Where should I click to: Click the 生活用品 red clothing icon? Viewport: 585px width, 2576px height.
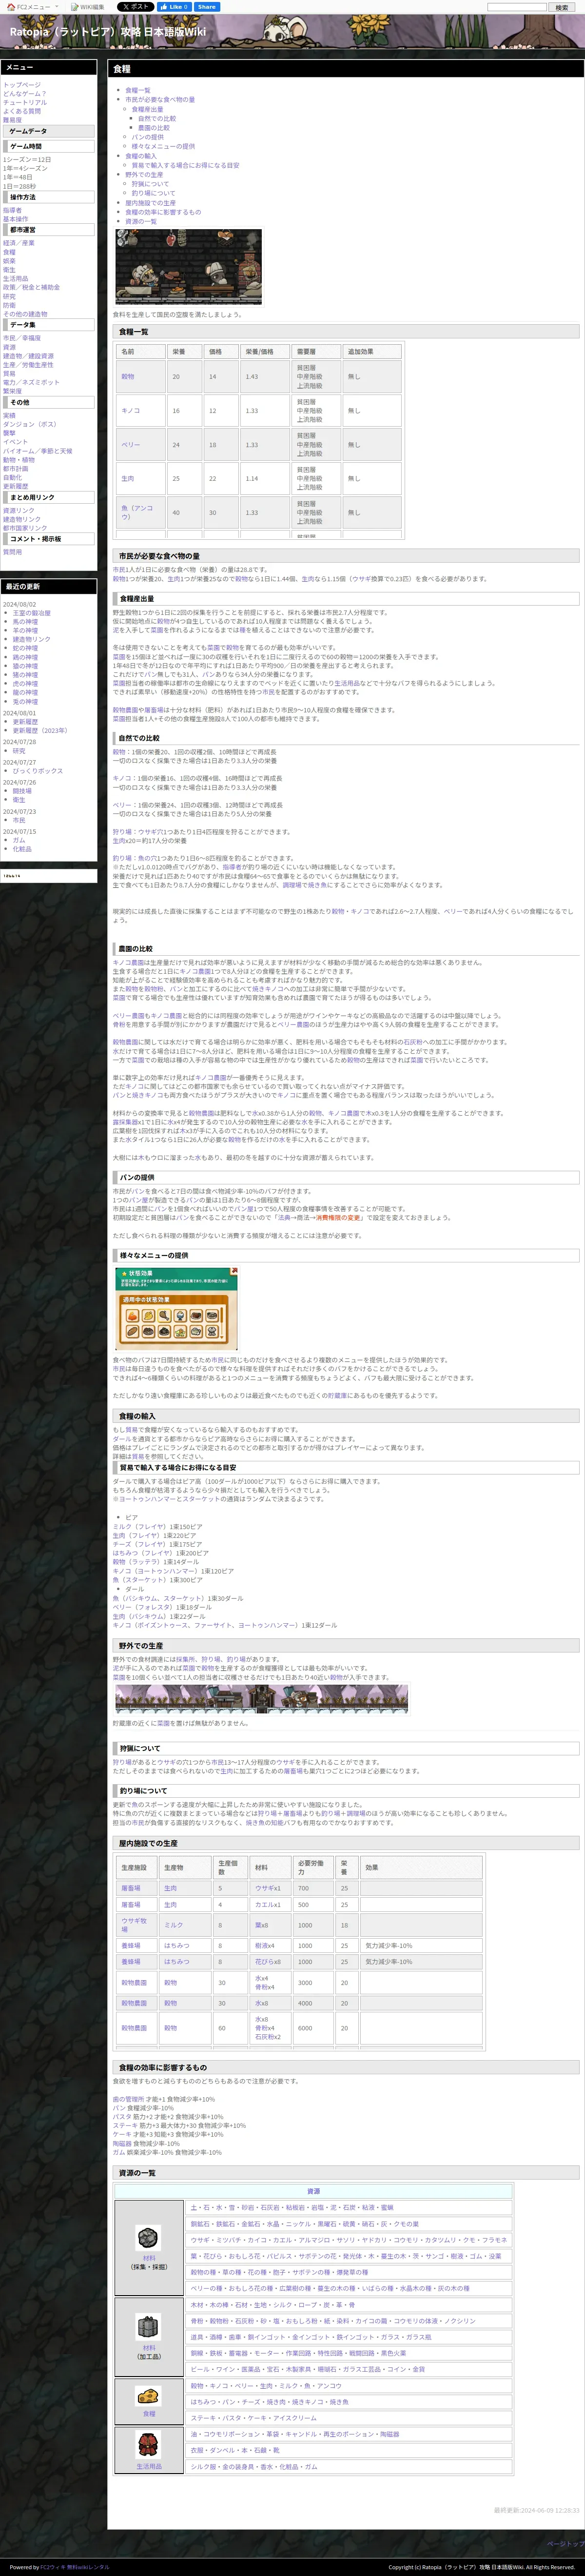pyautogui.click(x=149, y=2446)
